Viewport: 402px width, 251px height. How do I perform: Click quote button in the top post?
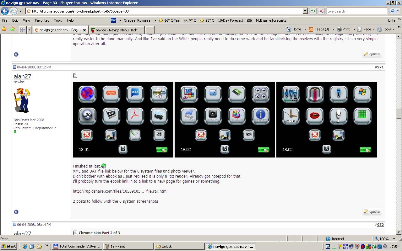pyautogui.click(x=372, y=54)
